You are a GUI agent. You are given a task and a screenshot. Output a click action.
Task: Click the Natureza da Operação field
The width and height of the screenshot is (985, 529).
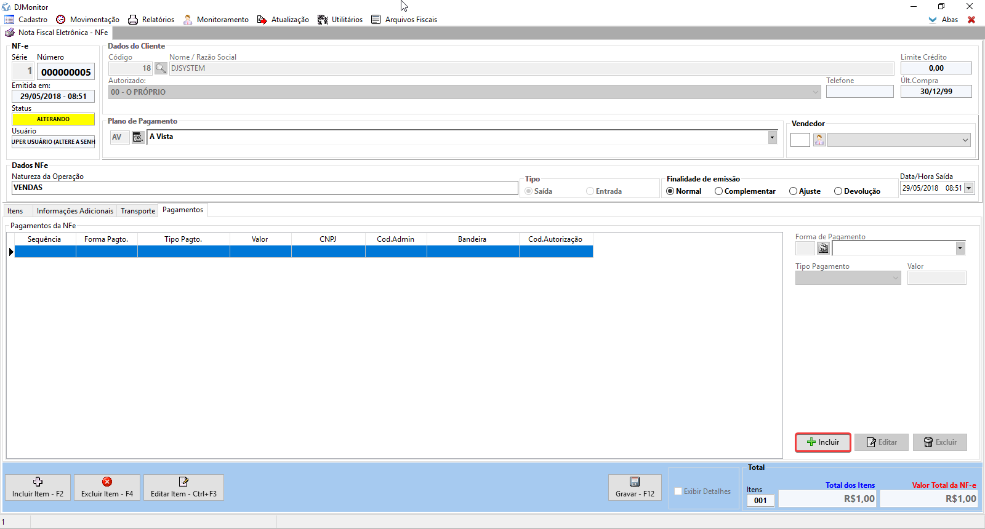pos(265,188)
